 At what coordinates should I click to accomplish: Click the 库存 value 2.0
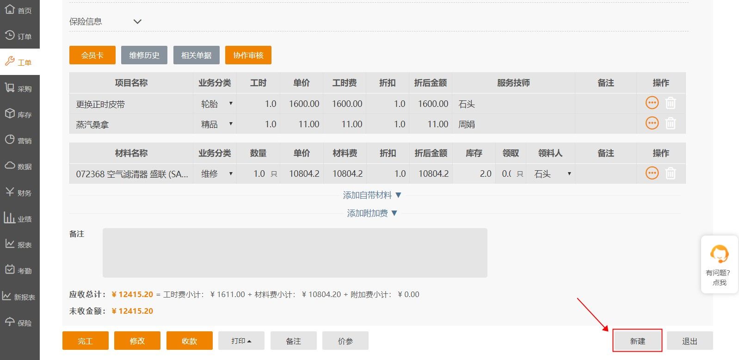[x=474, y=174]
